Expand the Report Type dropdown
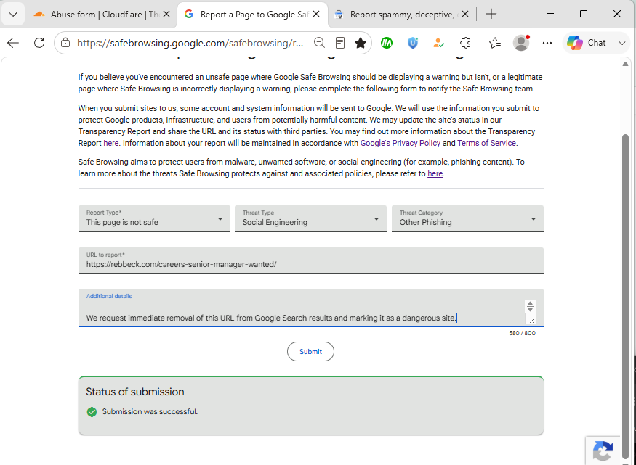The height and width of the screenshot is (465, 636). click(154, 218)
